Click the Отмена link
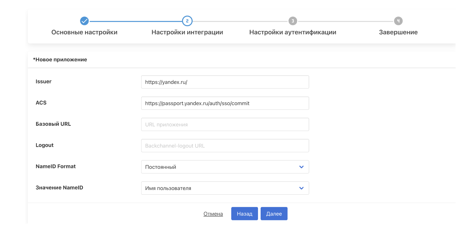The image size is (474, 228). pos(213,214)
